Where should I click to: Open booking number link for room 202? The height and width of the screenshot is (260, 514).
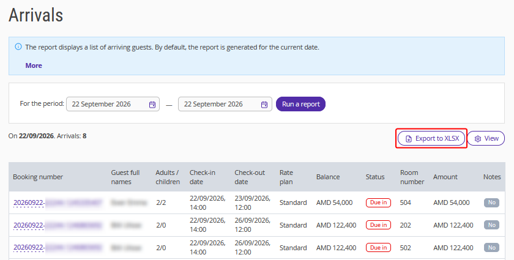point(58,225)
